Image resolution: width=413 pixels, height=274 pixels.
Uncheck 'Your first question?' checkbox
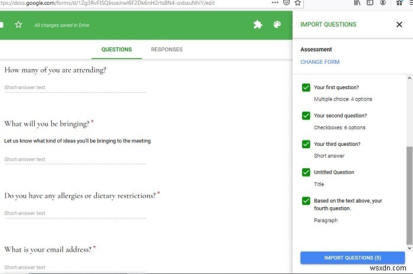(x=306, y=87)
